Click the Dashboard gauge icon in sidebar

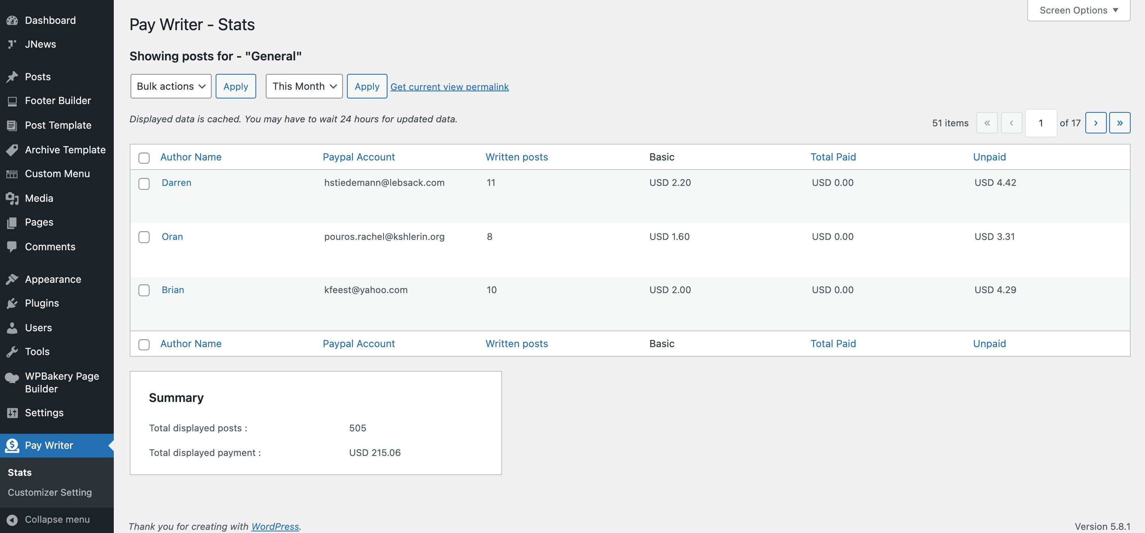(x=12, y=20)
